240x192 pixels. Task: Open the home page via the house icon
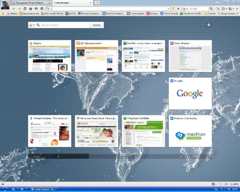point(31,9)
